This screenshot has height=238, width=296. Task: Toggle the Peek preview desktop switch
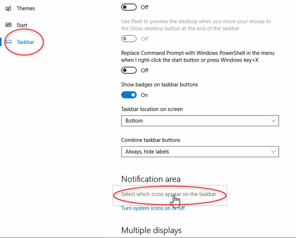point(129,39)
